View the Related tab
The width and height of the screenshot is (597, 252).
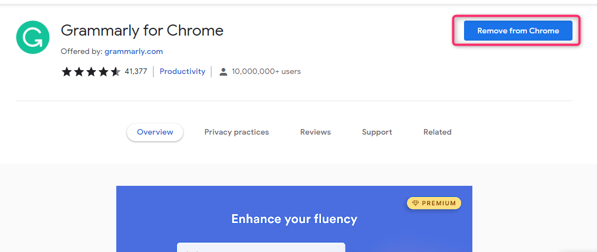(x=437, y=132)
